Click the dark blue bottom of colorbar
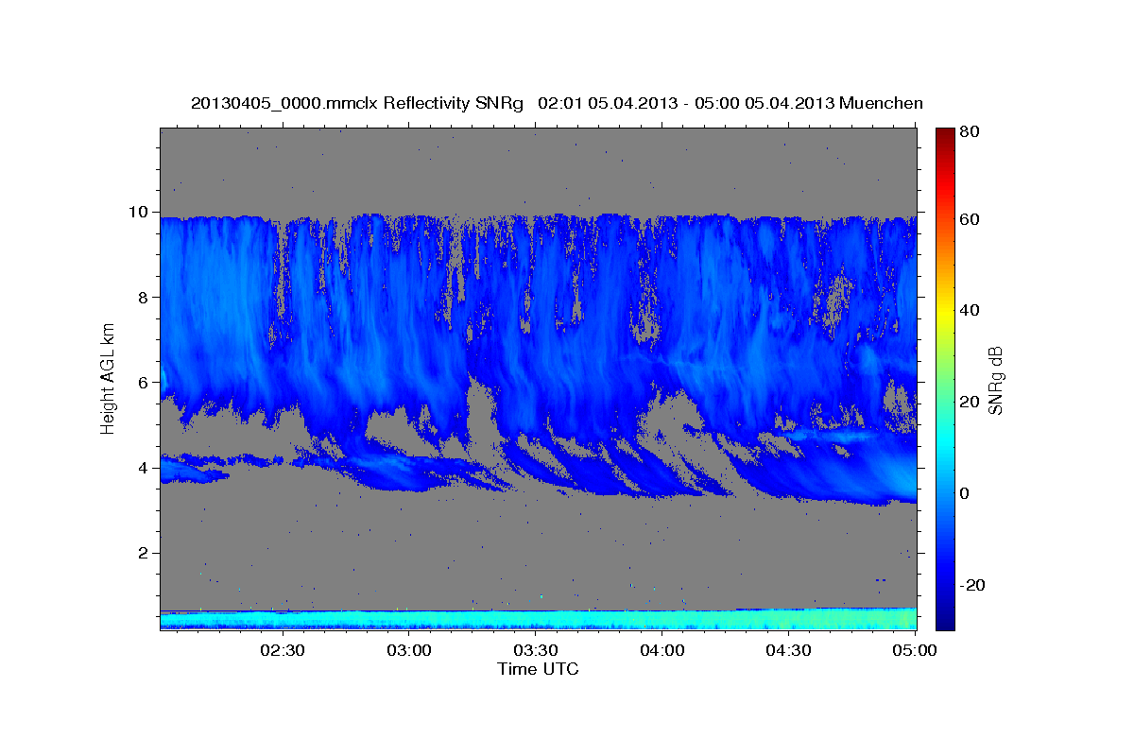This screenshot has height=756, width=1134. click(944, 620)
